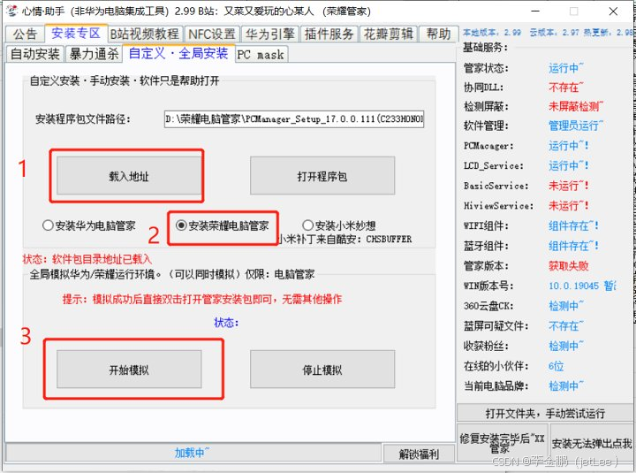This screenshot has width=636, height=473.
Task: Click 在线的小伙伴 value 6位
Action: click(556, 366)
